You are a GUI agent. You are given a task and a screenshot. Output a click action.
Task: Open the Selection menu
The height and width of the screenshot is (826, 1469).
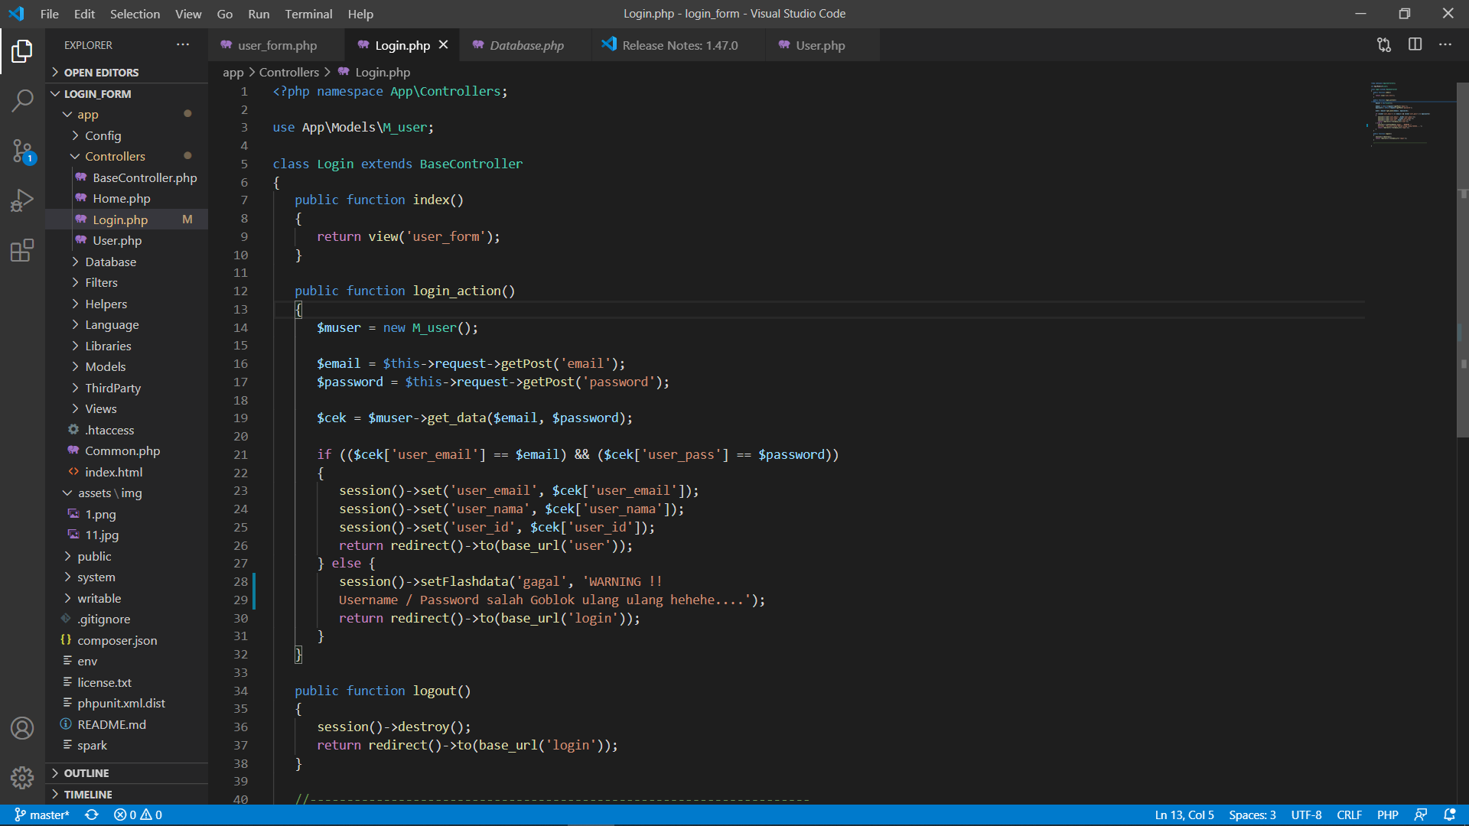point(135,14)
